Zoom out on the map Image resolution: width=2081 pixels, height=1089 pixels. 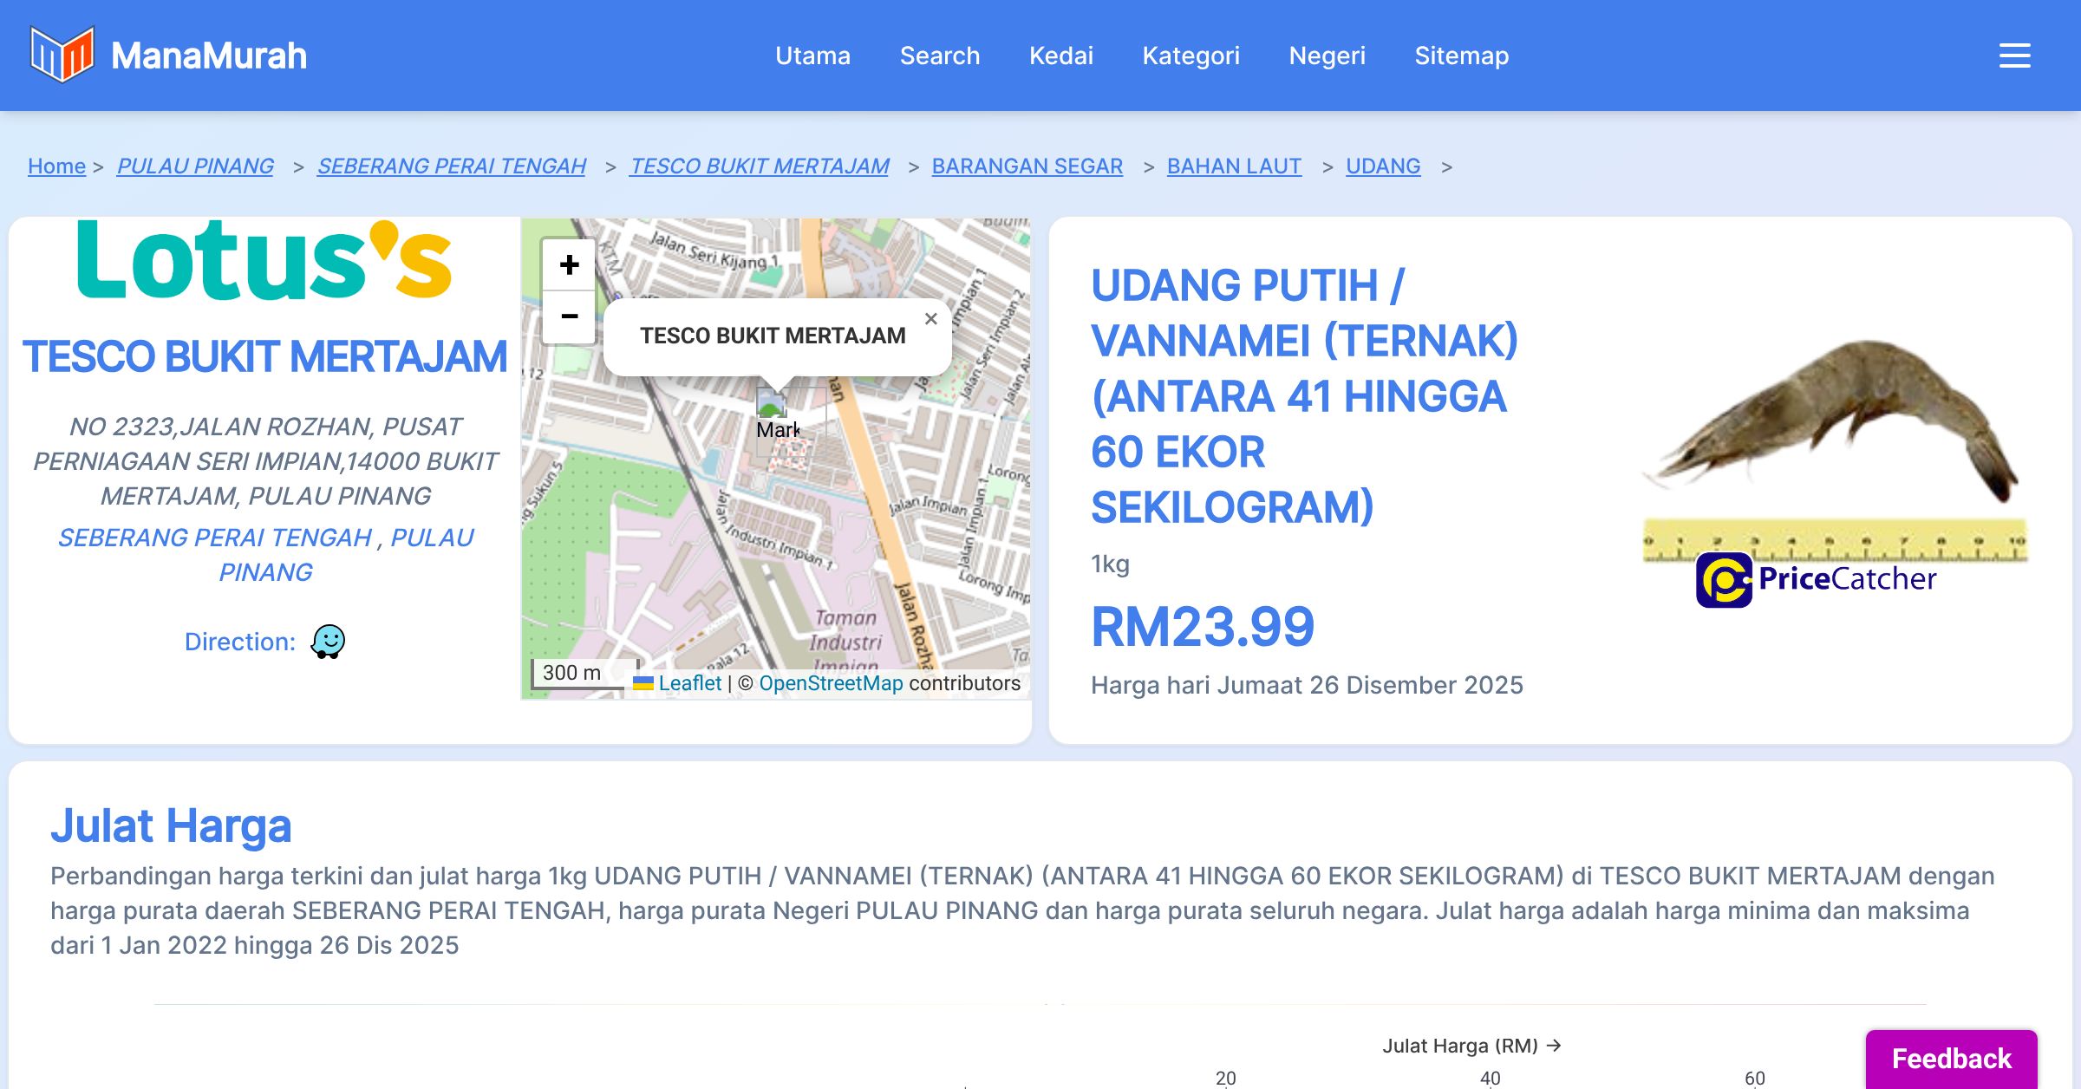coord(569,316)
